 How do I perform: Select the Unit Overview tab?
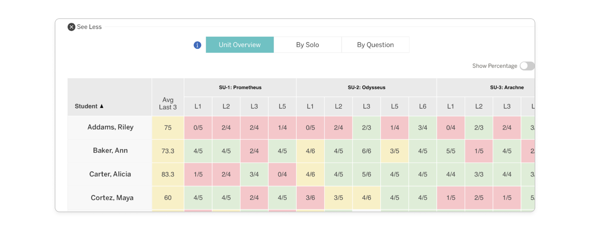(x=240, y=45)
